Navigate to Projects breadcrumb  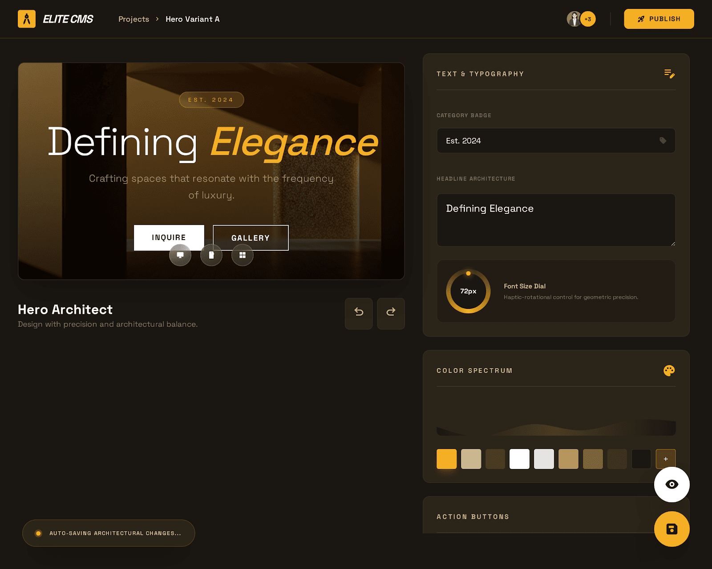(x=133, y=19)
